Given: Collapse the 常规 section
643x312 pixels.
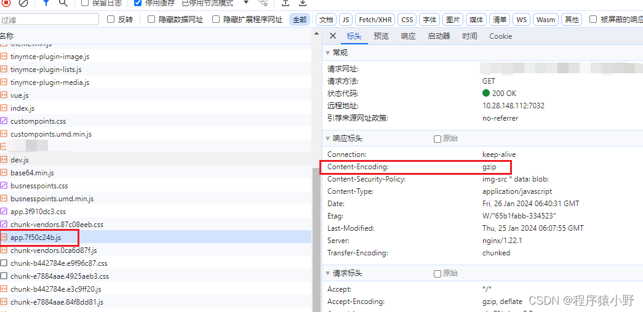Looking at the screenshot, I should 328,53.
